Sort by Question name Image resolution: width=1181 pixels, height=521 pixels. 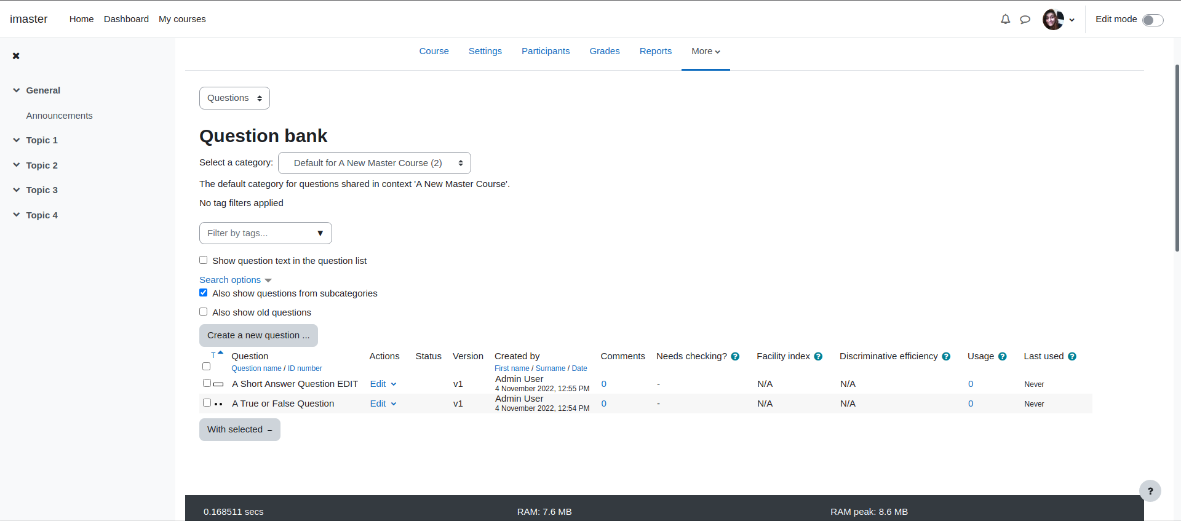(x=256, y=368)
